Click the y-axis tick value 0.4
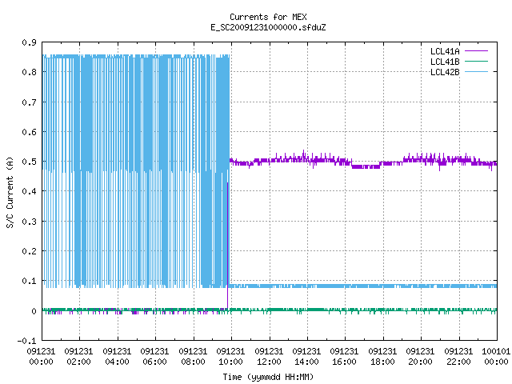 click(x=29, y=191)
